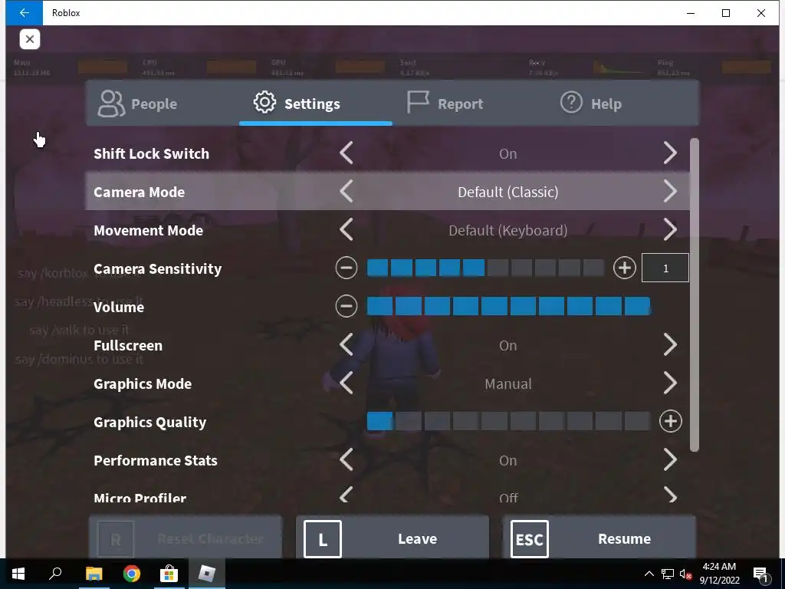This screenshot has width=785, height=589.
Task: Lower Volume with the minus button
Action: 347,306
